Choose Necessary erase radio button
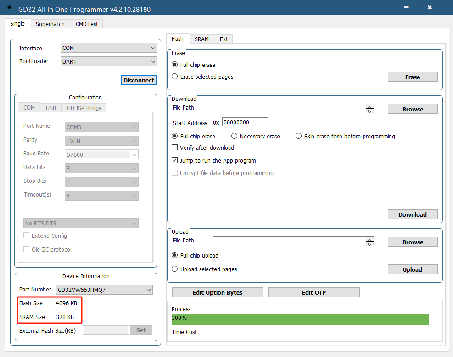The height and width of the screenshot is (357, 453). tap(234, 136)
